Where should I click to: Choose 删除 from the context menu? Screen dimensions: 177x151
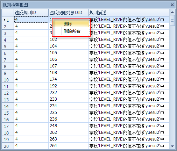[x=71, y=23]
